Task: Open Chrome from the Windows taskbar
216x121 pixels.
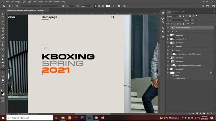Action: (x=96, y=118)
